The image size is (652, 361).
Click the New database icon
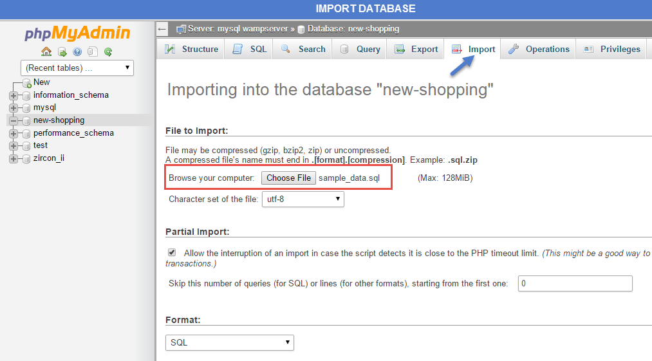point(26,83)
